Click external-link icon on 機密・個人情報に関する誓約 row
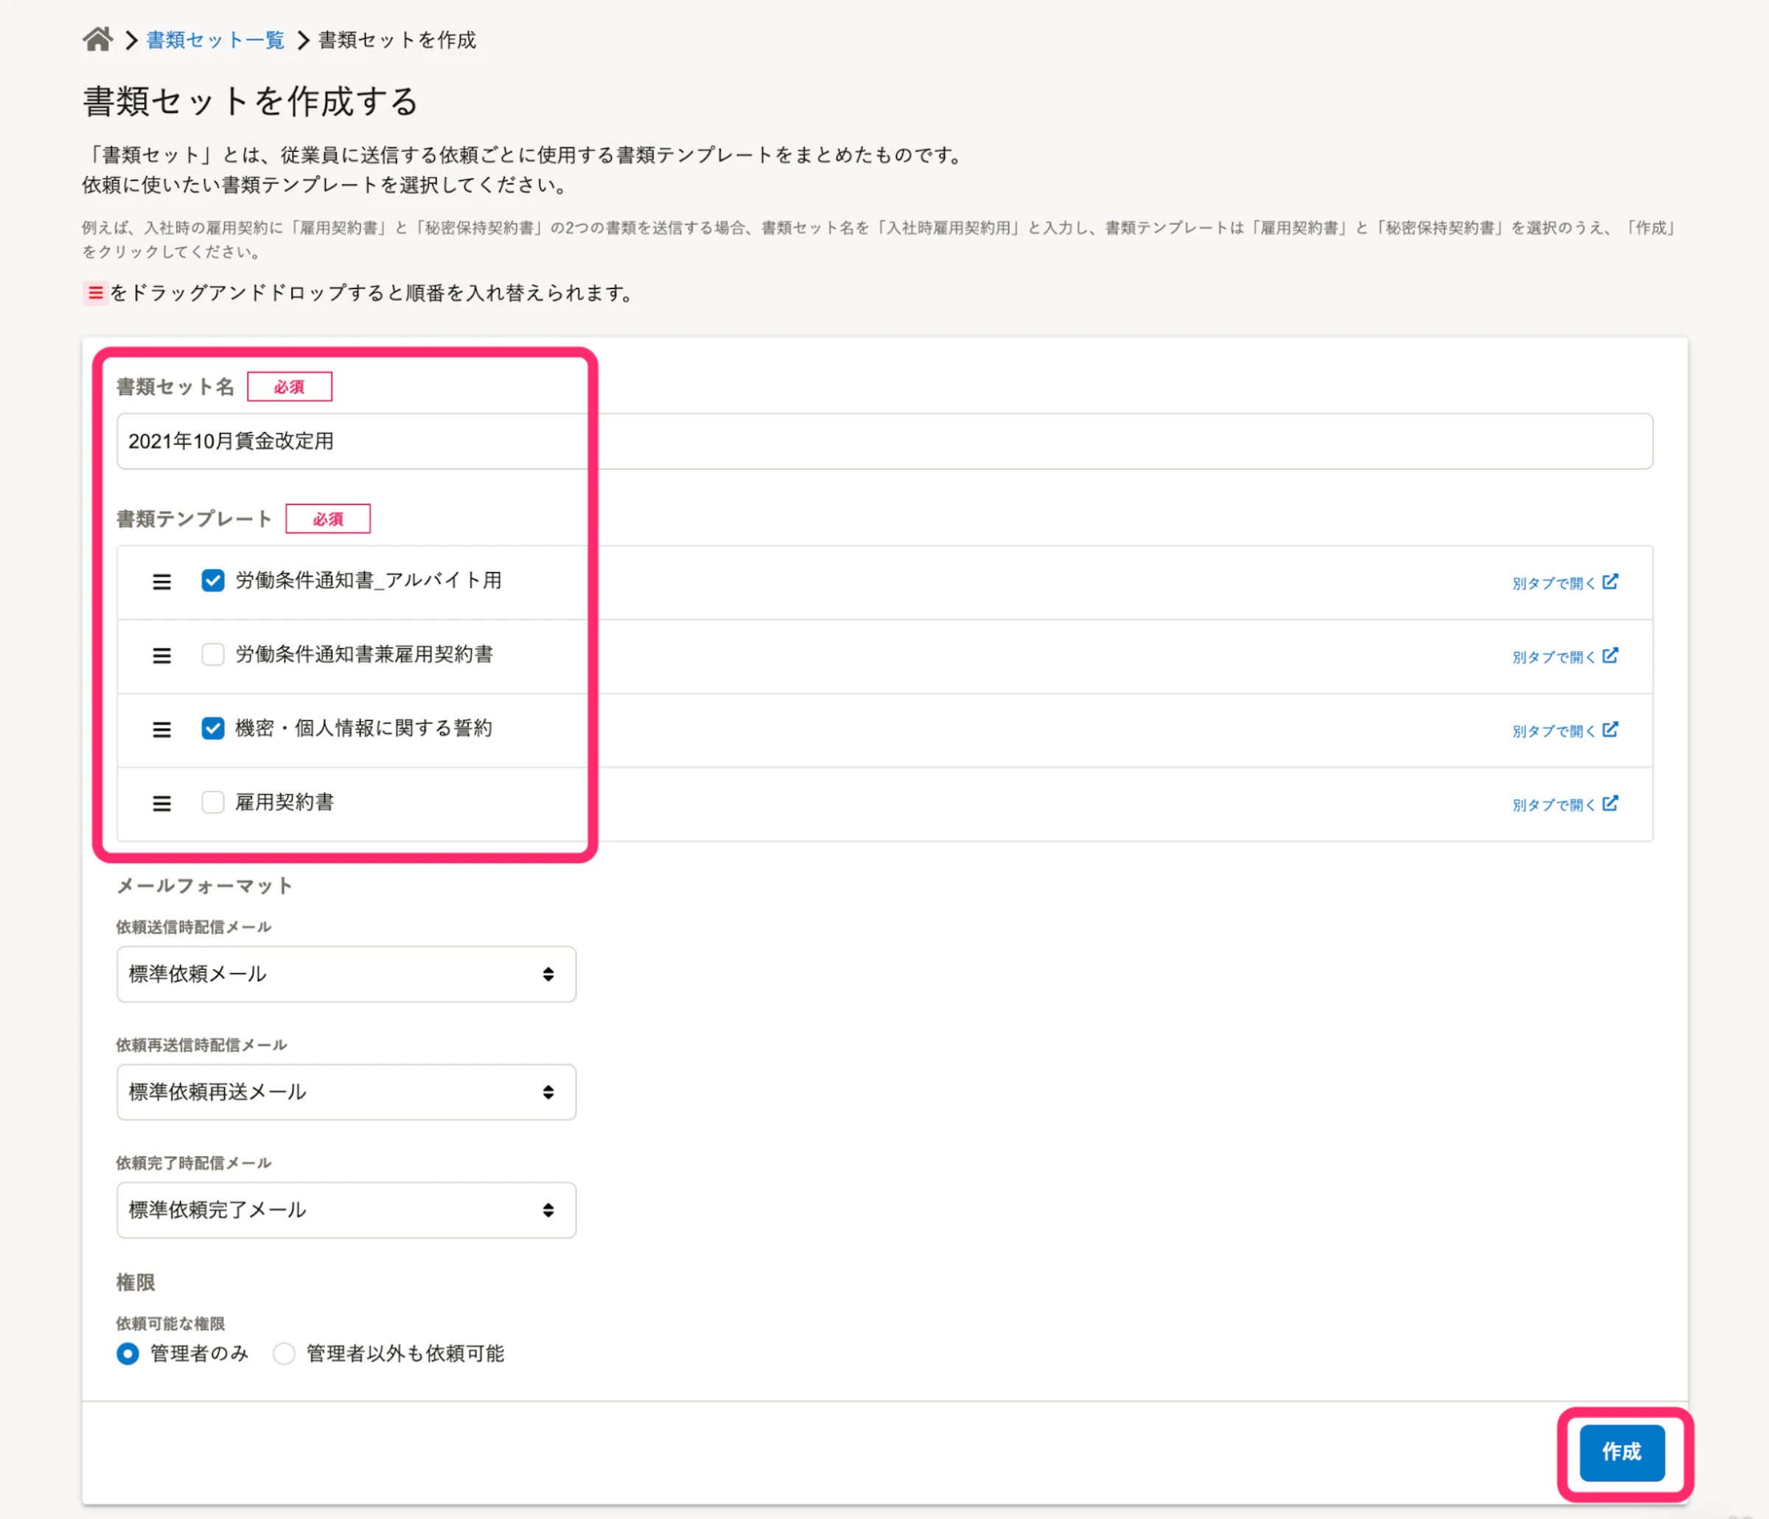The image size is (1769, 1519). tap(1611, 729)
